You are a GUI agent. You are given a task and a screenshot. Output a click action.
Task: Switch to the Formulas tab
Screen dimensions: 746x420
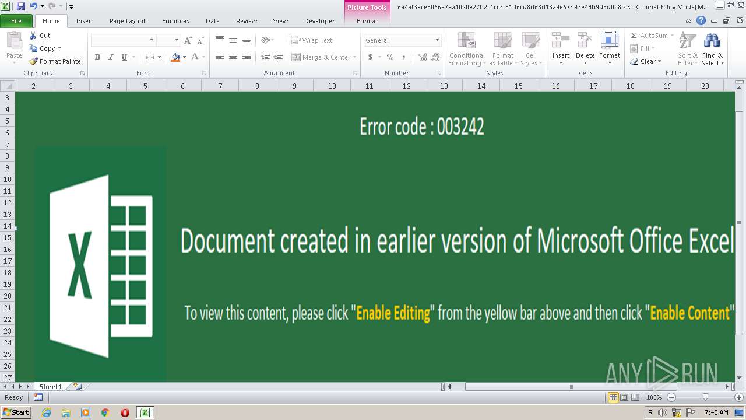click(x=175, y=21)
